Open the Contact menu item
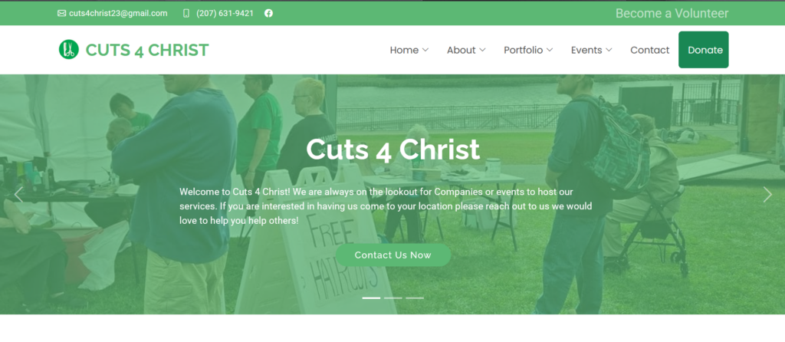This screenshot has height=342, width=785. coord(649,50)
